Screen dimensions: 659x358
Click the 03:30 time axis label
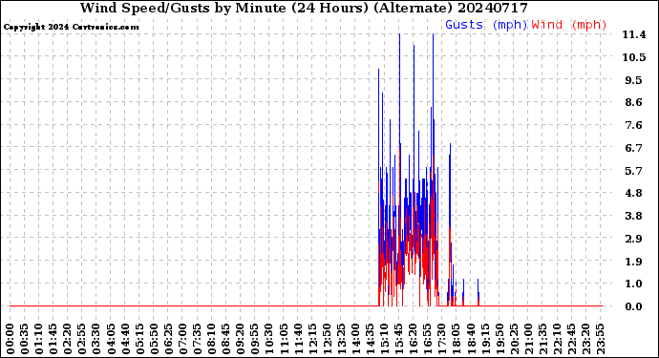tap(96, 339)
